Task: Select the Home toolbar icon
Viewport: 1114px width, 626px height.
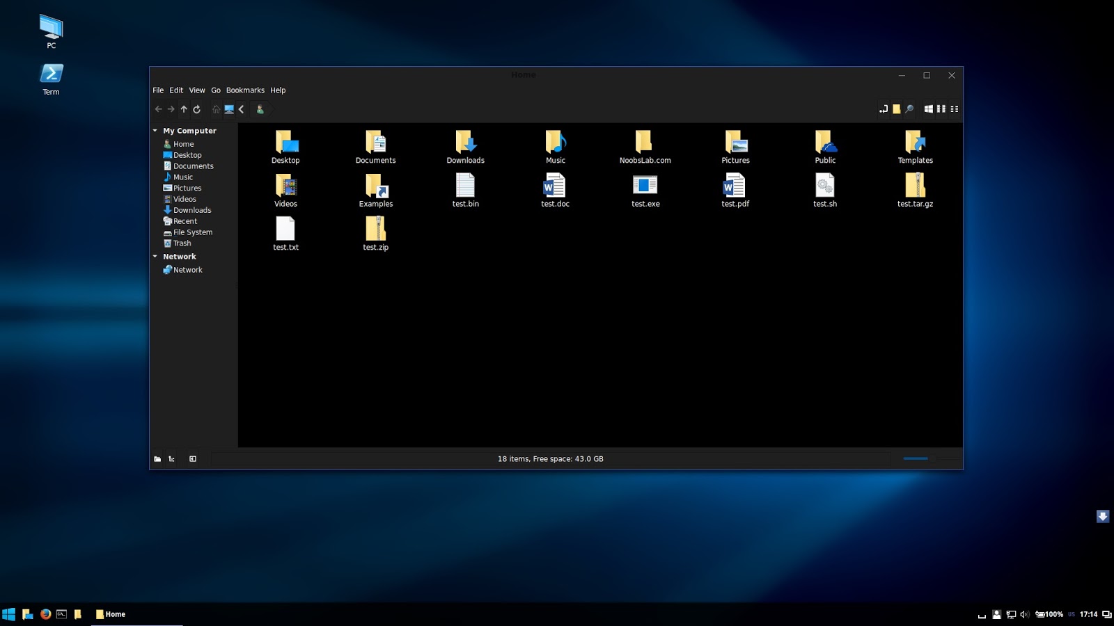Action: 215,109
